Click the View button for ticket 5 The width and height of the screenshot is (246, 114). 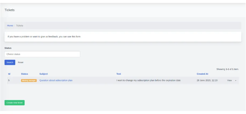[229, 80]
